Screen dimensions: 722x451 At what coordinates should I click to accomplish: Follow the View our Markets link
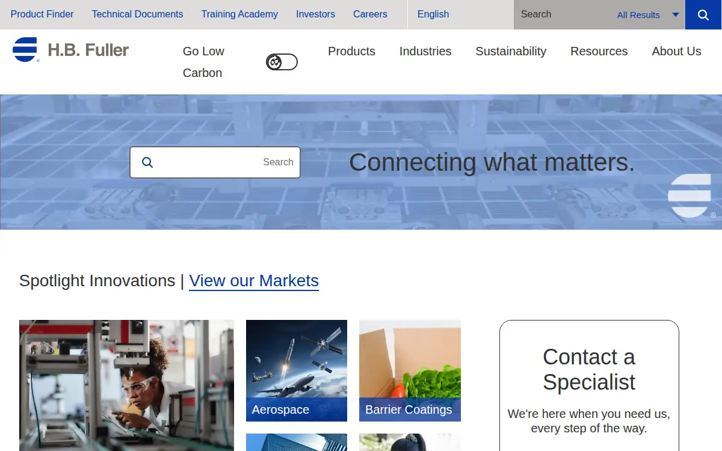(x=254, y=281)
